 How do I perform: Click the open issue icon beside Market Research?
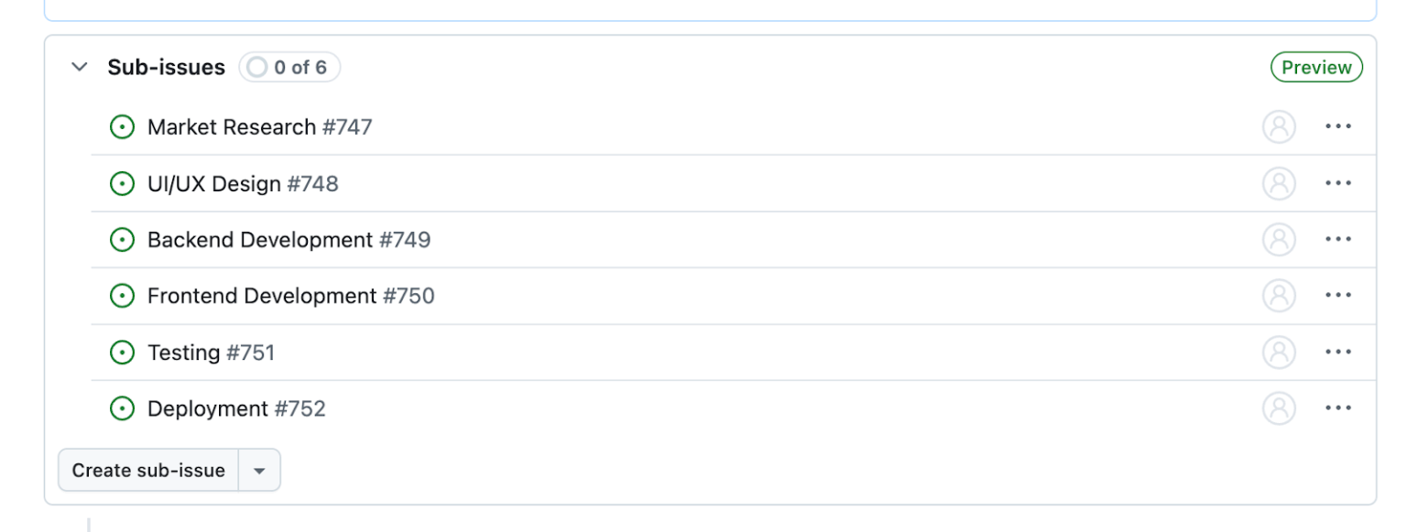point(122,126)
